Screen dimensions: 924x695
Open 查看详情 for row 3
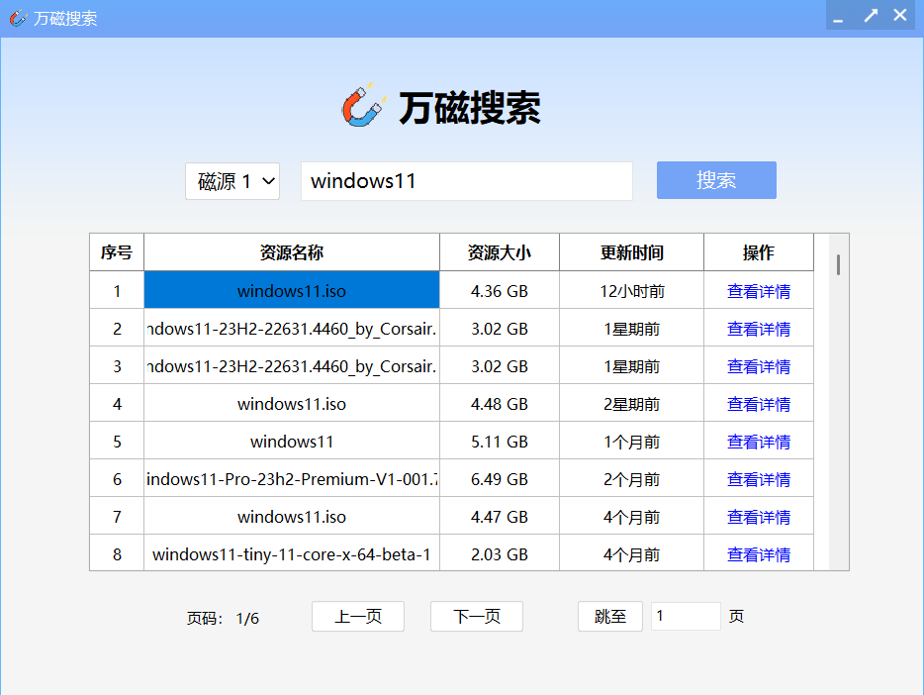click(759, 366)
